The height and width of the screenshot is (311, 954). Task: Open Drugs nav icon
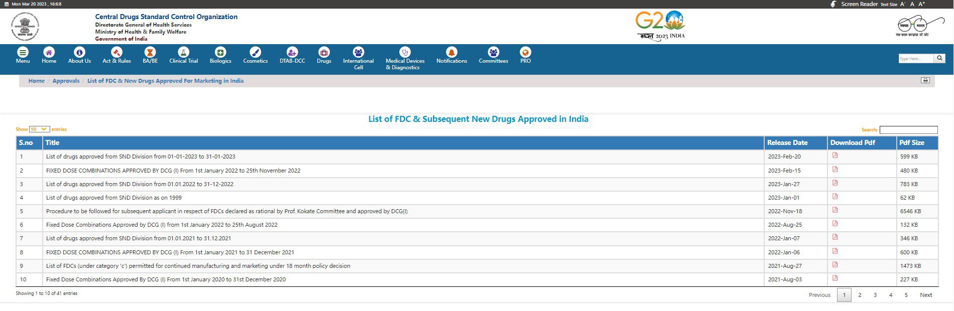324,52
